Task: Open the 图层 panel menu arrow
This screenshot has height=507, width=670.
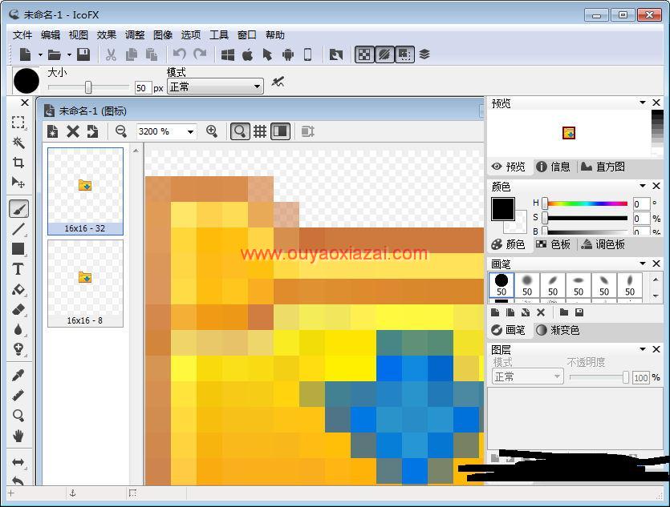Action: point(642,348)
